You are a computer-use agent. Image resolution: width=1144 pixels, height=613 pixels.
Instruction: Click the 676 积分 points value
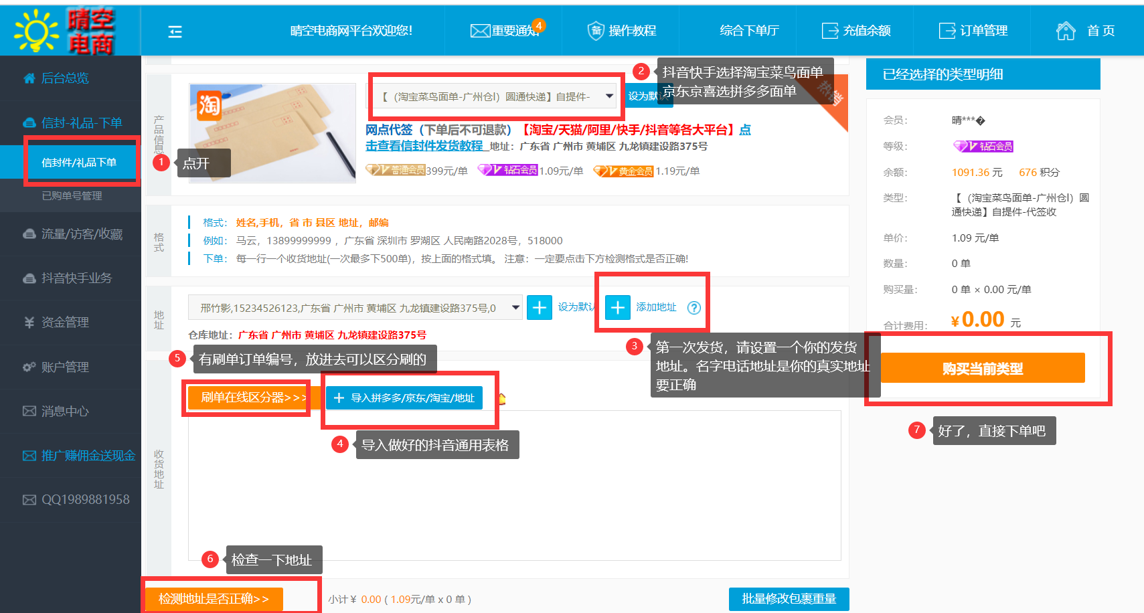point(1039,172)
